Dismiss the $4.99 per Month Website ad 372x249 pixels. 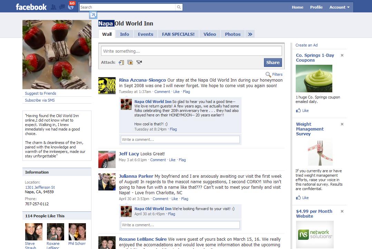tap(342, 211)
